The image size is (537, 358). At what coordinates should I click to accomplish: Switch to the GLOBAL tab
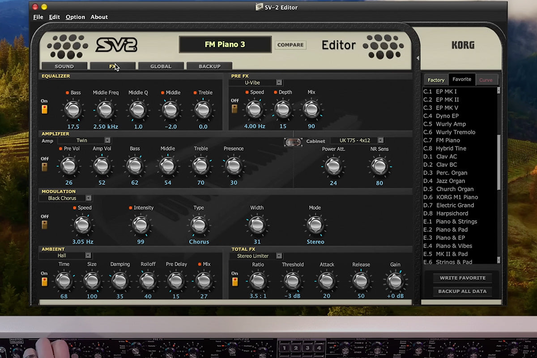point(161,66)
